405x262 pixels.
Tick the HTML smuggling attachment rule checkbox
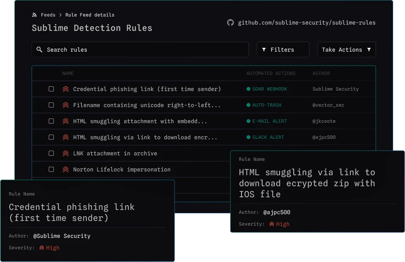[51, 121]
